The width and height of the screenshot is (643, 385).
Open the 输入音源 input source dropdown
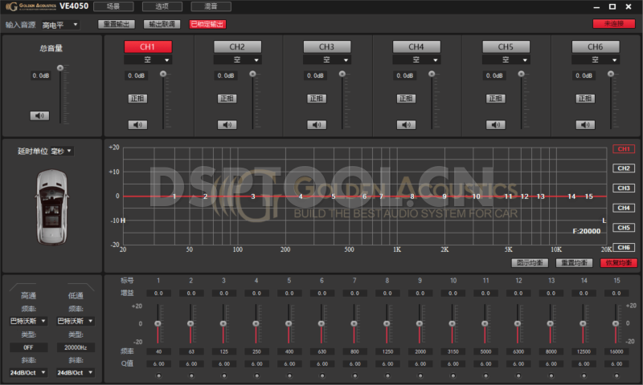click(x=60, y=25)
